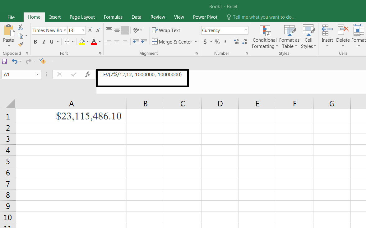
Task: Activate the Format Painter brush
Action: 21,44
